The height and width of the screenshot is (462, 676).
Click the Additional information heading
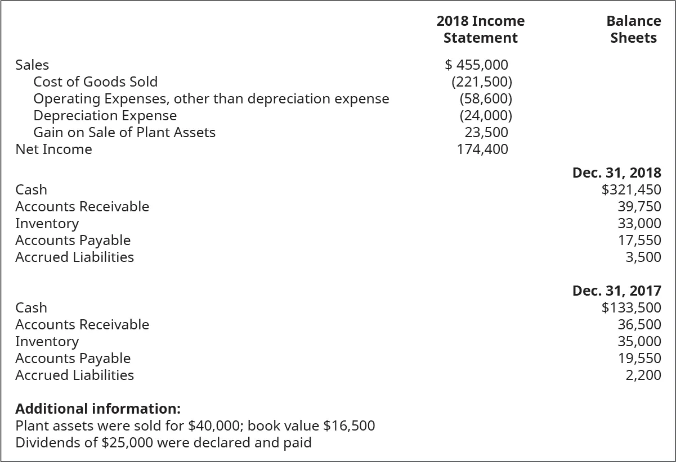pos(98,409)
